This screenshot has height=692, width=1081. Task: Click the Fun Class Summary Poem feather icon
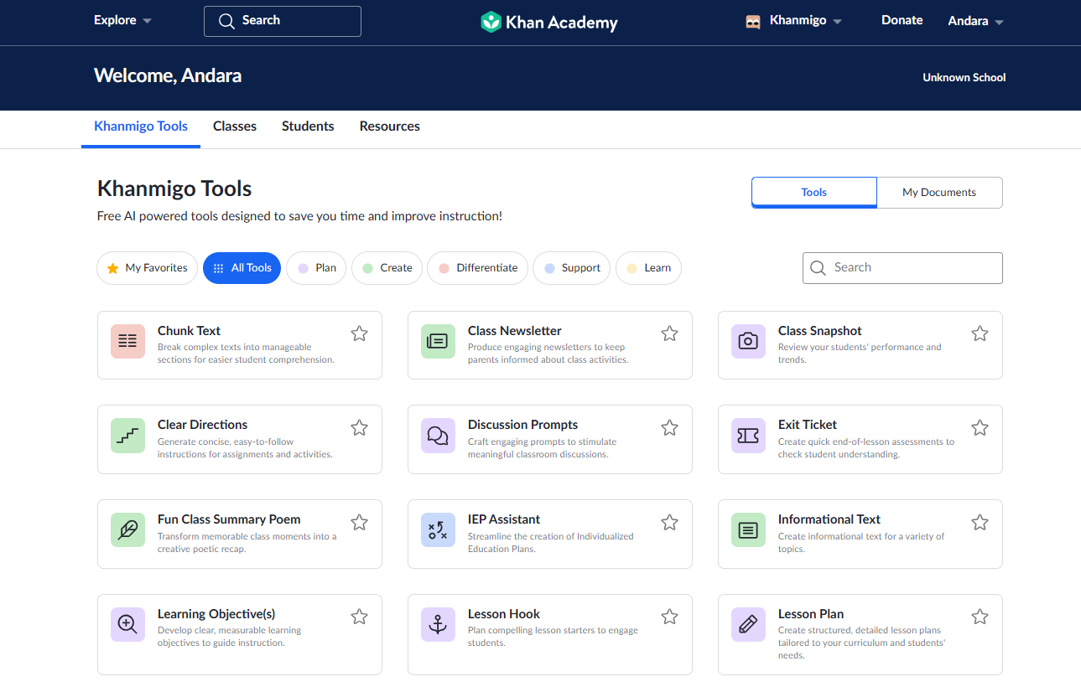pyautogui.click(x=127, y=530)
